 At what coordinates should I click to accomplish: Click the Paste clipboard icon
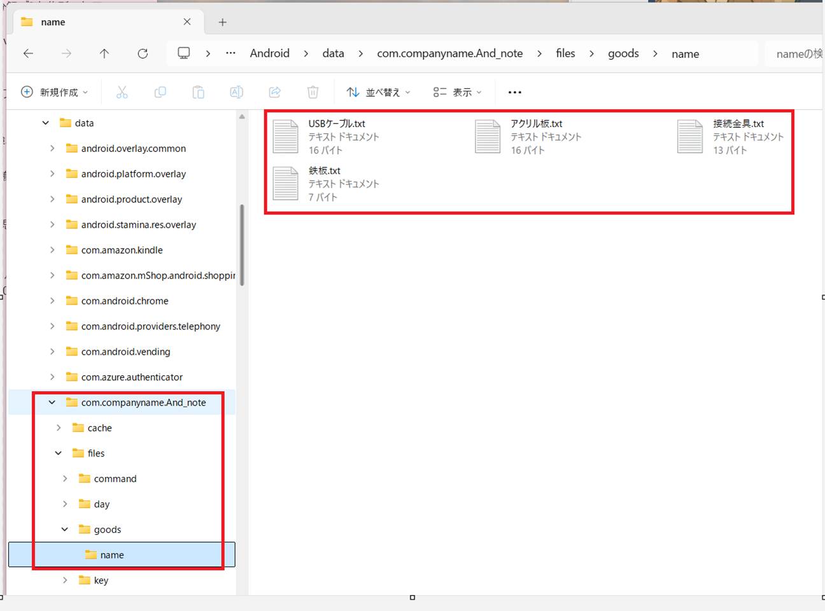tap(198, 92)
